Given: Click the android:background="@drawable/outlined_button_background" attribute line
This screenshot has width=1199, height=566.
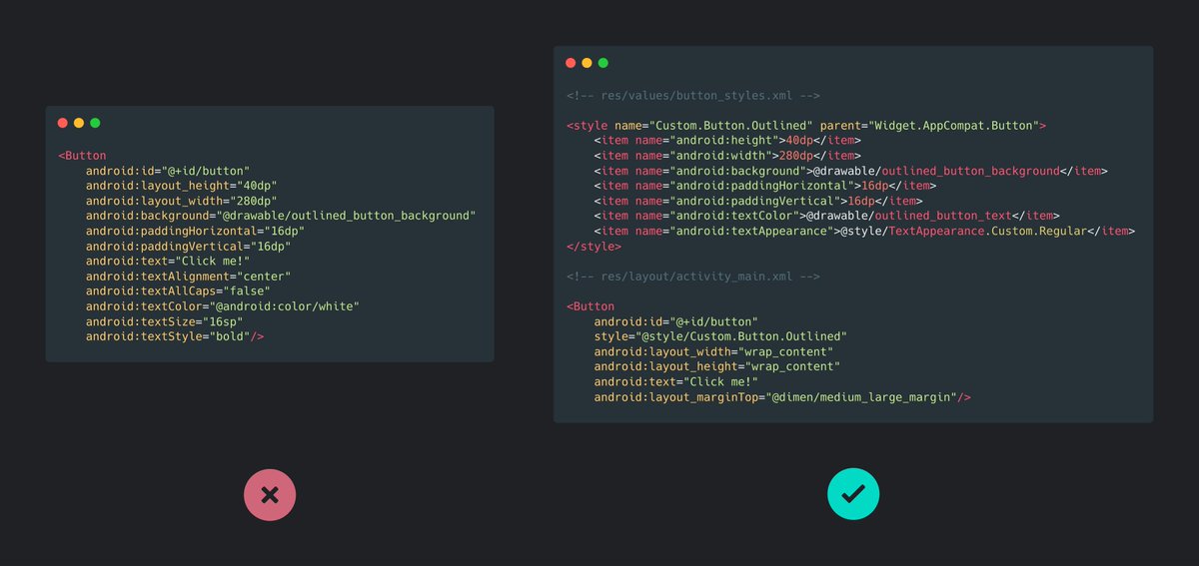Looking at the screenshot, I should coord(281,216).
